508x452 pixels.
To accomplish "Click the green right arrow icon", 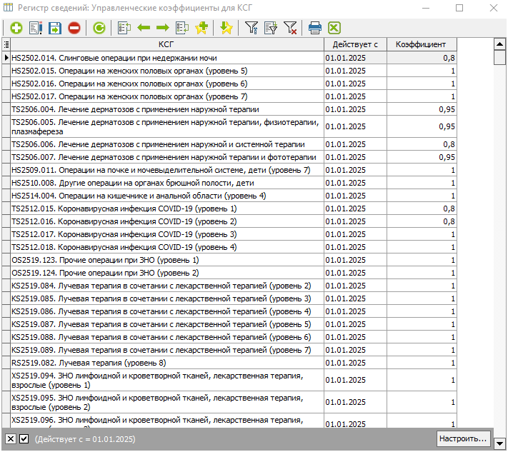I will [x=162, y=29].
